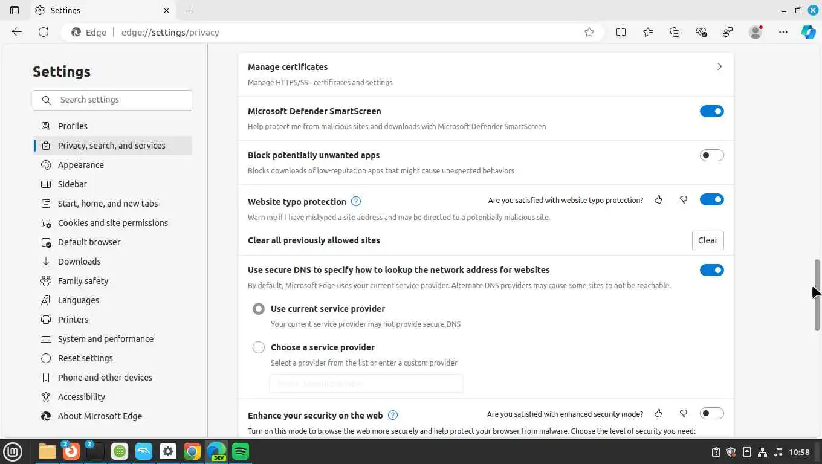Enable Enhance your security on the web

[x=712, y=413]
